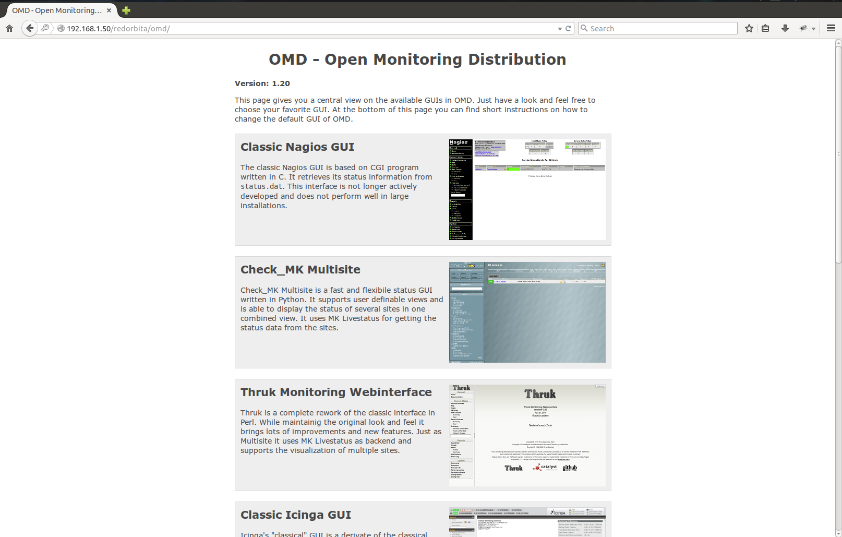The height and width of the screenshot is (537, 842).
Task: Reload the page with the refresh icon
Action: [x=569, y=28]
